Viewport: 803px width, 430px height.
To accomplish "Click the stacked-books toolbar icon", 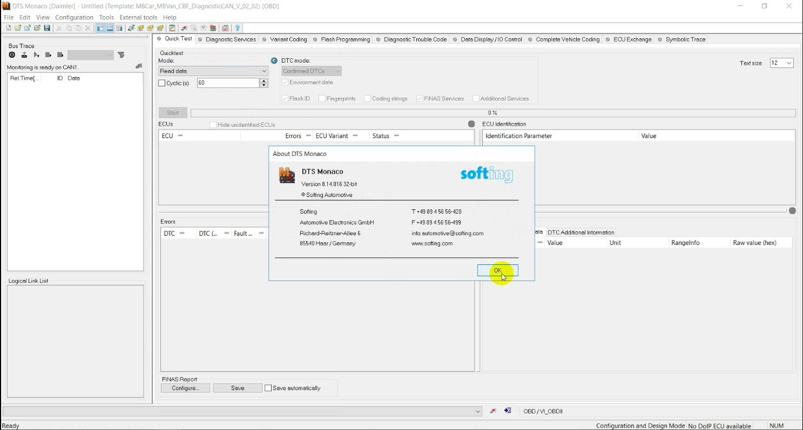I will click(213, 28).
